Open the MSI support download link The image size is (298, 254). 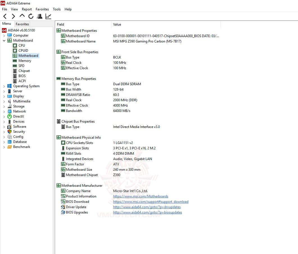(x=151, y=202)
